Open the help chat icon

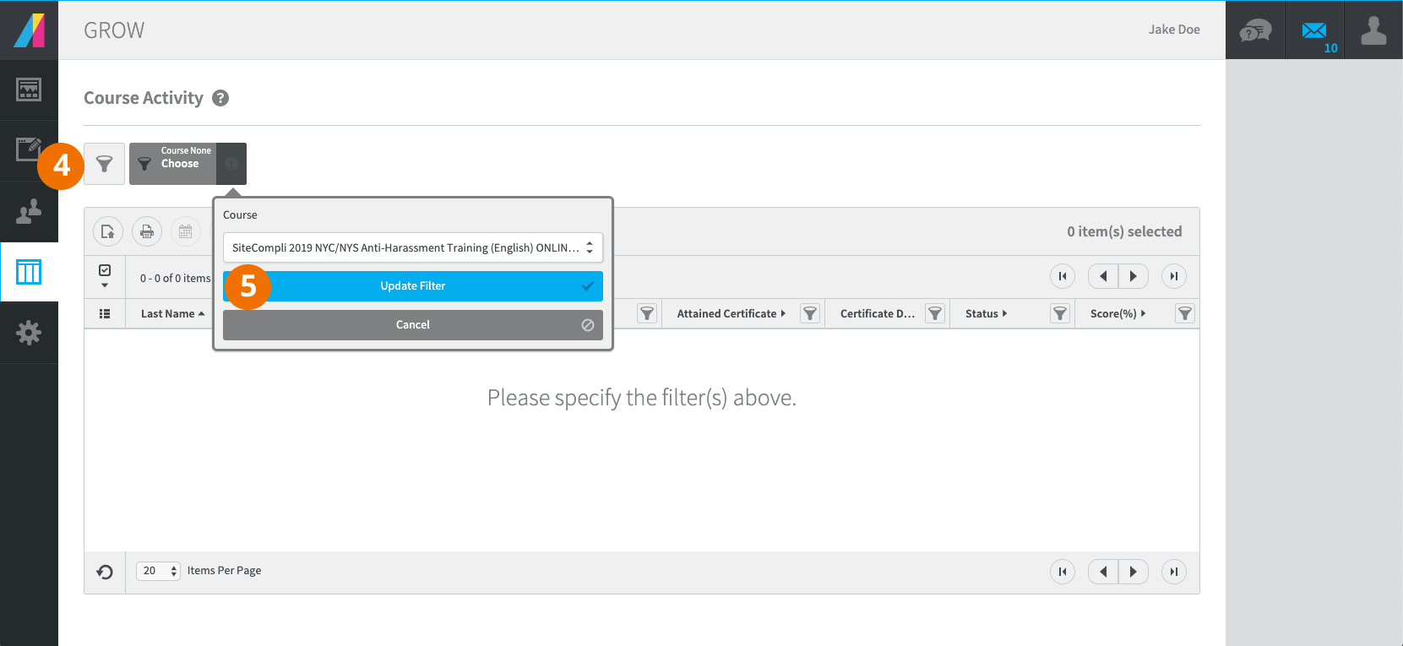pos(1255,31)
